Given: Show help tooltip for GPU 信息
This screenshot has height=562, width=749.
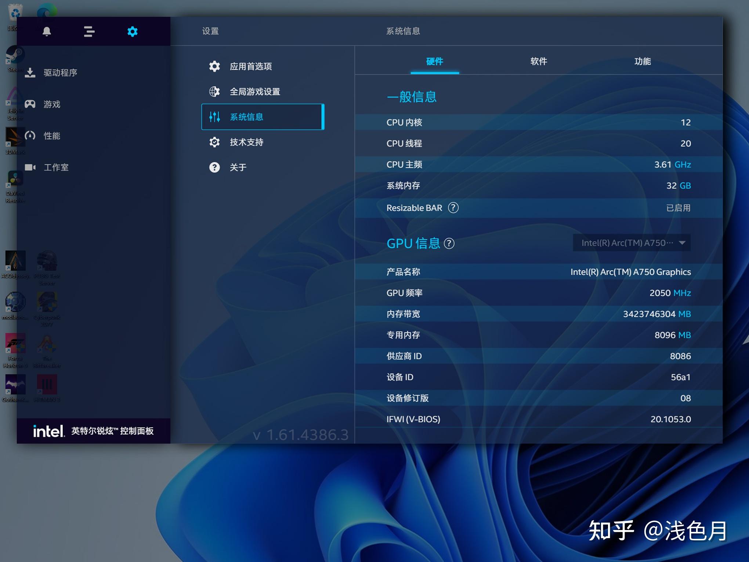Looking at the screenshot, I should pos(449,244).
